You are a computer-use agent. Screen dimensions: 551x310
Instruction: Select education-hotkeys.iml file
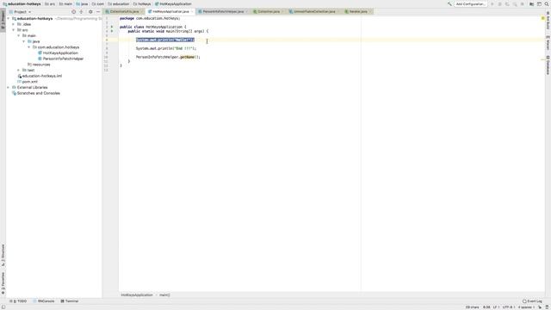tap(40, 76)
